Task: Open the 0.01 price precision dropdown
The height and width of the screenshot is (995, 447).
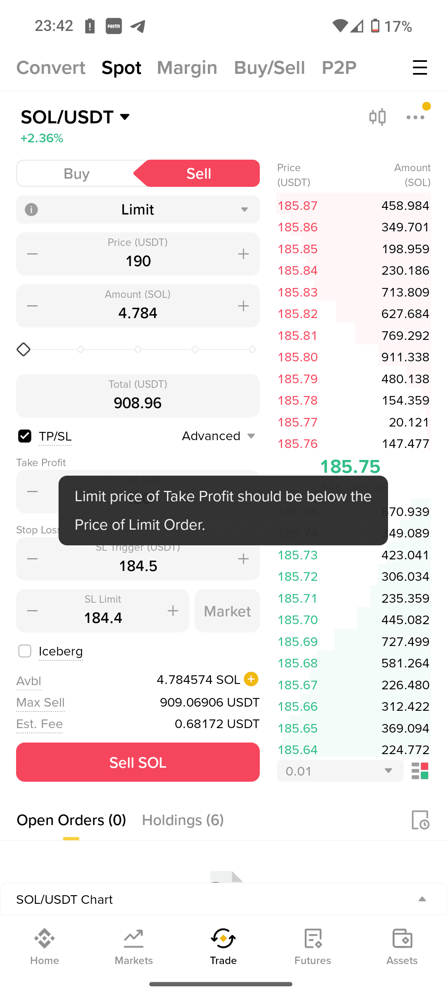Action: coord(340,771)
